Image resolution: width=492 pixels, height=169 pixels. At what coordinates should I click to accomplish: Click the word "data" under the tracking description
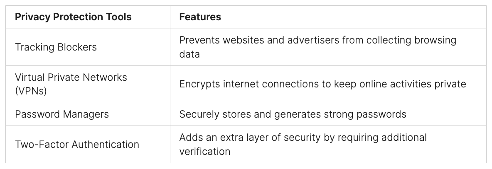coord(189,54)
